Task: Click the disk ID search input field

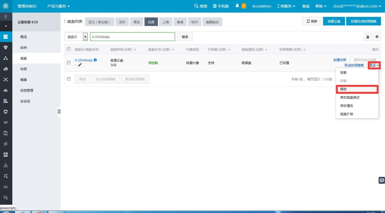Action: pyautogui.click(x=132, y=37)
